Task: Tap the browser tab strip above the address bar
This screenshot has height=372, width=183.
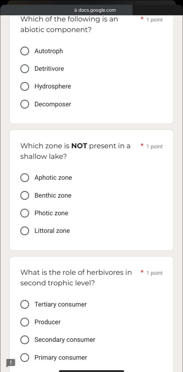Action: tap(92, 3)
